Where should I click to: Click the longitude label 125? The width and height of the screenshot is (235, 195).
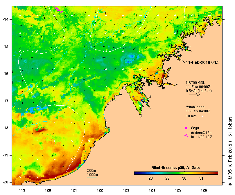tap(178, 190)
